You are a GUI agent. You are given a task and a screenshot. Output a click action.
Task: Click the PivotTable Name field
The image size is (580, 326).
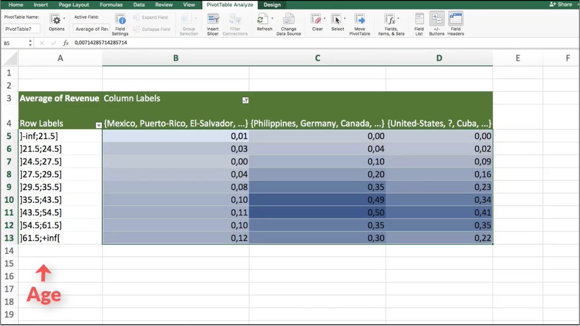(x=21, y=29)
